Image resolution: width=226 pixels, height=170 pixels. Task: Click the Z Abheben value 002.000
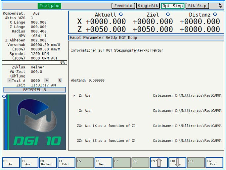click(x=39, y=40)
